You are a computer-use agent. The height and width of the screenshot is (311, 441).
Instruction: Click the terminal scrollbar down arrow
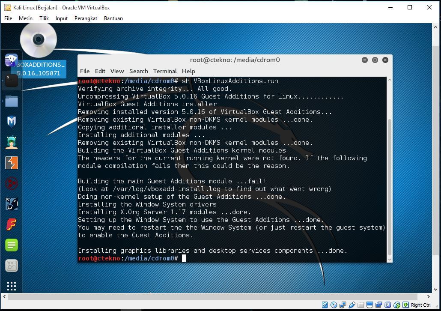(389, 260)
